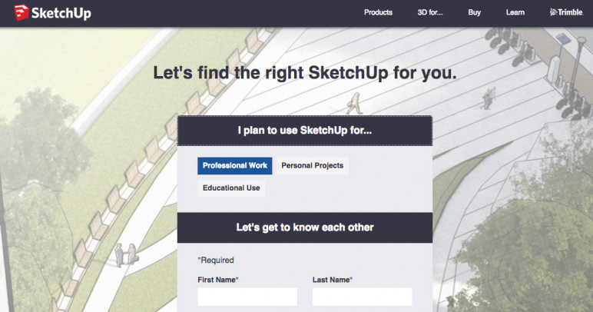Image resolution: width=593 pixels, height=312 pixels.
Task: Click into the First Name field
Action: tap(247, 297)
